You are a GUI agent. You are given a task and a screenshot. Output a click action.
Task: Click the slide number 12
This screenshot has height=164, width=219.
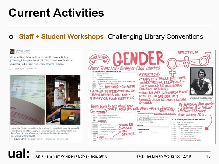[x=208, y=156]
